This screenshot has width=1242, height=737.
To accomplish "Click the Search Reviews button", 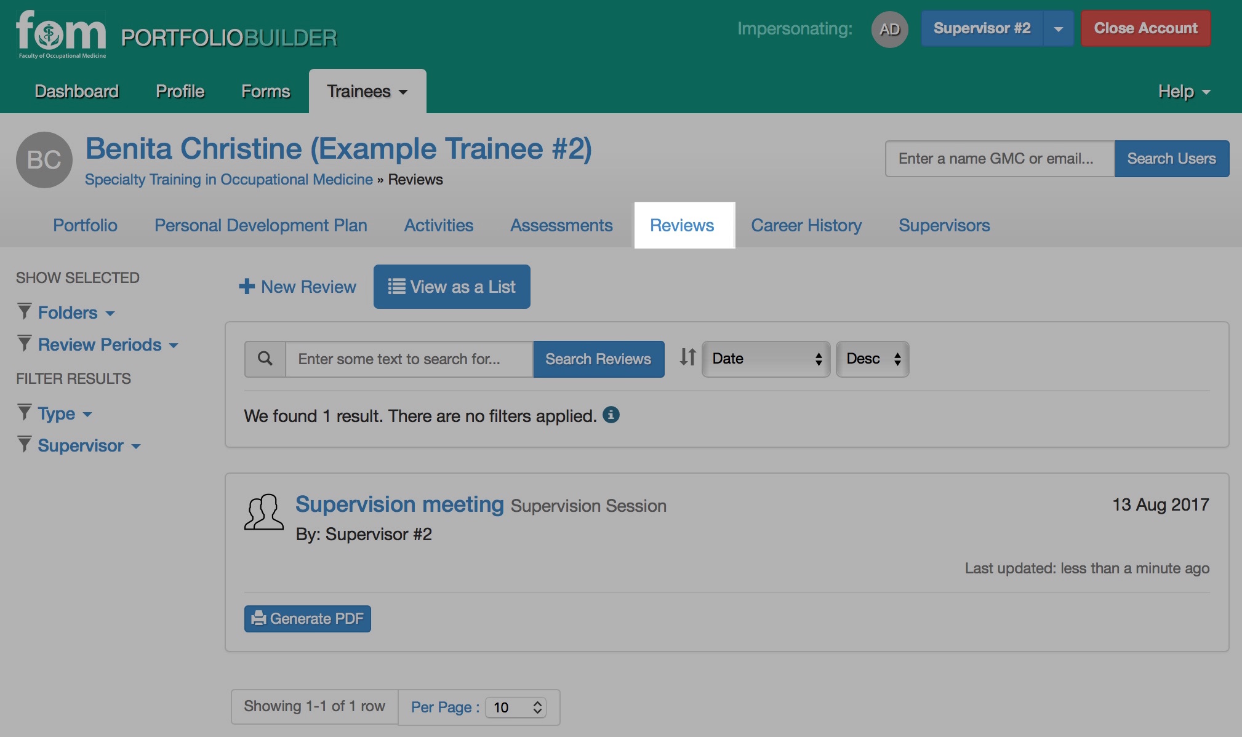I will 598,359.
